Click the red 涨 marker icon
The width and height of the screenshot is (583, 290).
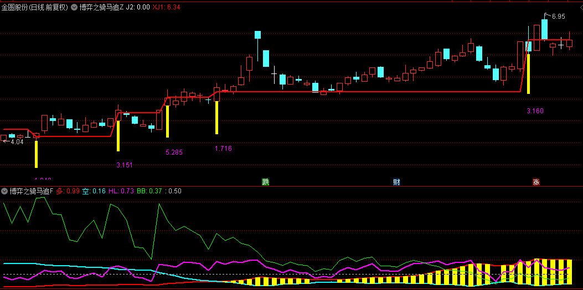click(536, 182)
